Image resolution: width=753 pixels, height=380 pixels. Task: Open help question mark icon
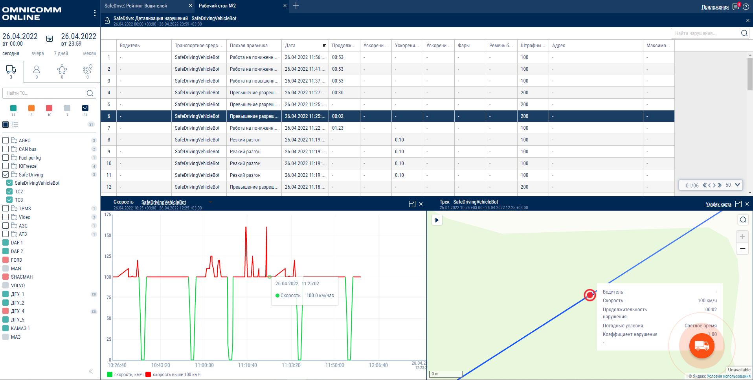(x=746, y=7)
